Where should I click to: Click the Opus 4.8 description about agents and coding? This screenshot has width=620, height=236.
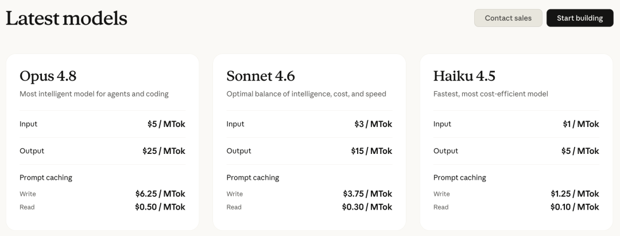click(x=94, y=94)
